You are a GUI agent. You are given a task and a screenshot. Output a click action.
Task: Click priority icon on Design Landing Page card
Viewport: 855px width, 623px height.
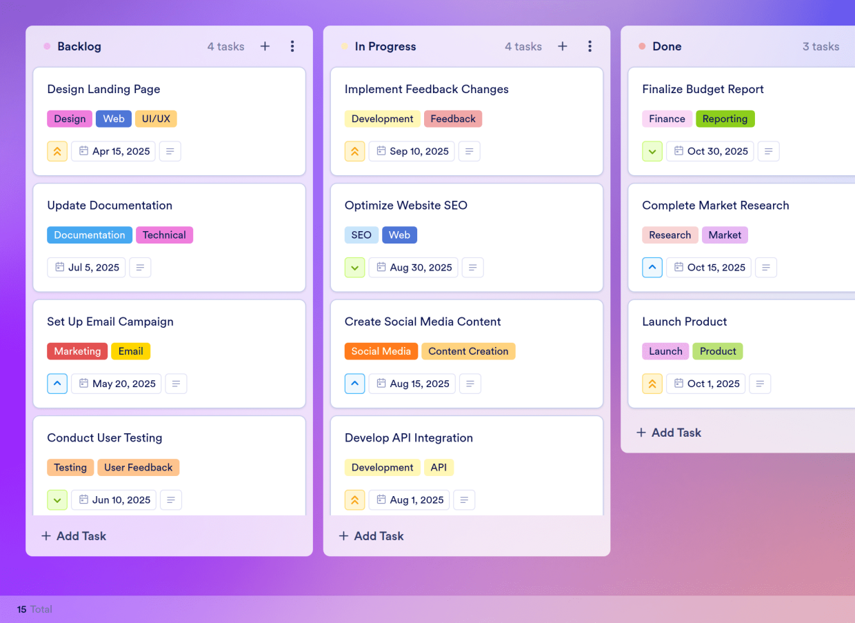pyautogui.click(x=57, y=151)
